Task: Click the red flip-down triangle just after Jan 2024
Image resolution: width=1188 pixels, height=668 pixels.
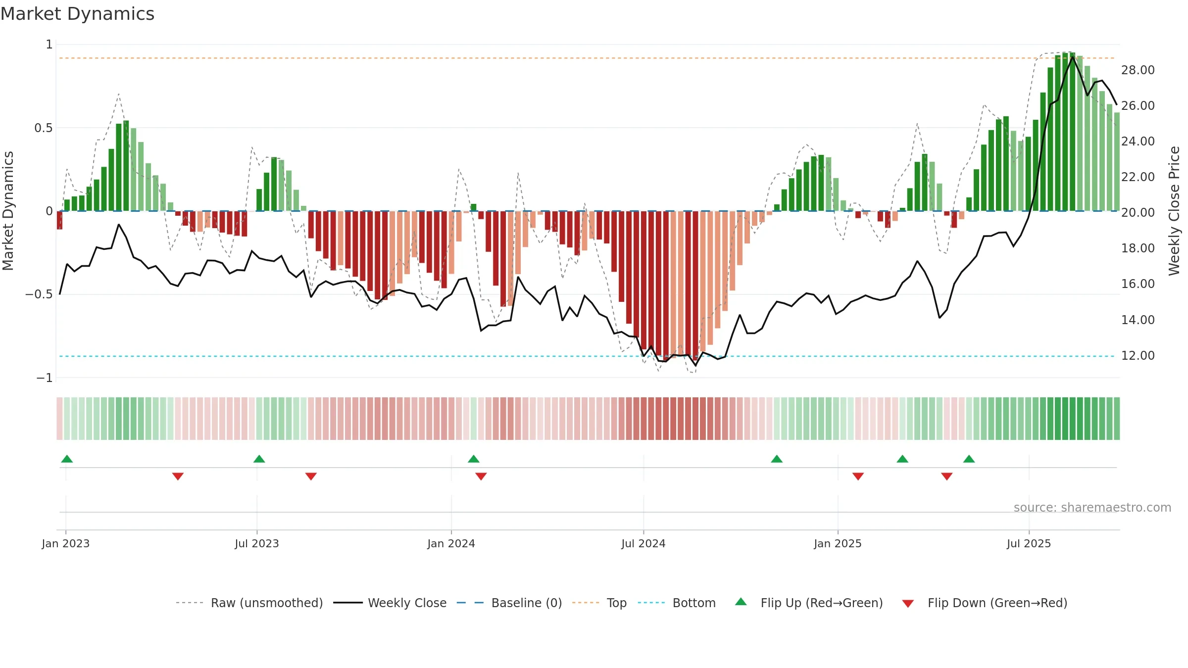Action: [481, 476]
